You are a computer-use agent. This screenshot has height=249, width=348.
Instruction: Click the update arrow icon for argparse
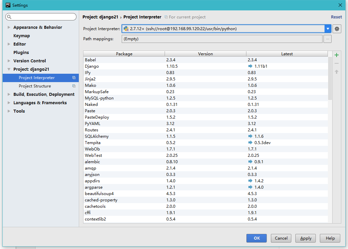coord(250,187)
